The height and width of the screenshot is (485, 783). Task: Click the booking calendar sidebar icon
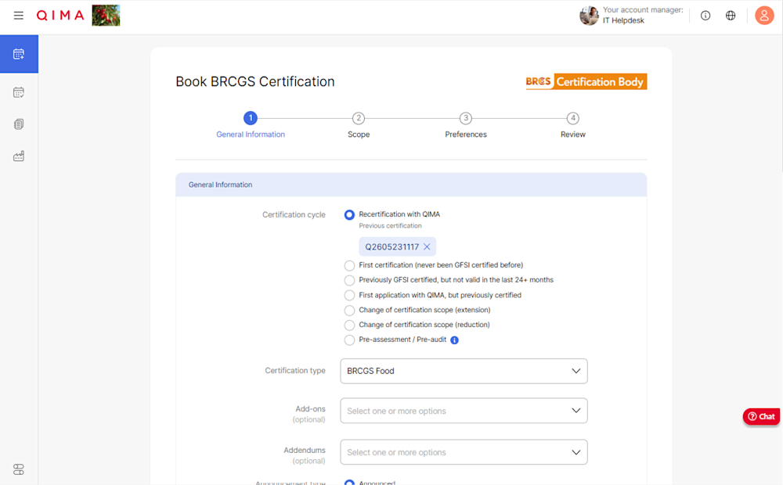tap(19, 54)
